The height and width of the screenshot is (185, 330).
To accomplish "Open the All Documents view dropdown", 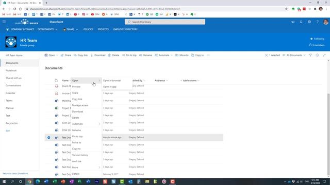I will coord(294,55).
